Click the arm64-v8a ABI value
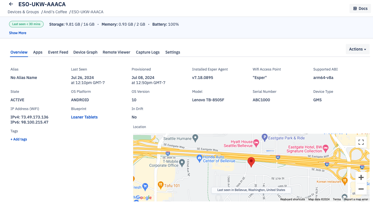 point(323,78)
